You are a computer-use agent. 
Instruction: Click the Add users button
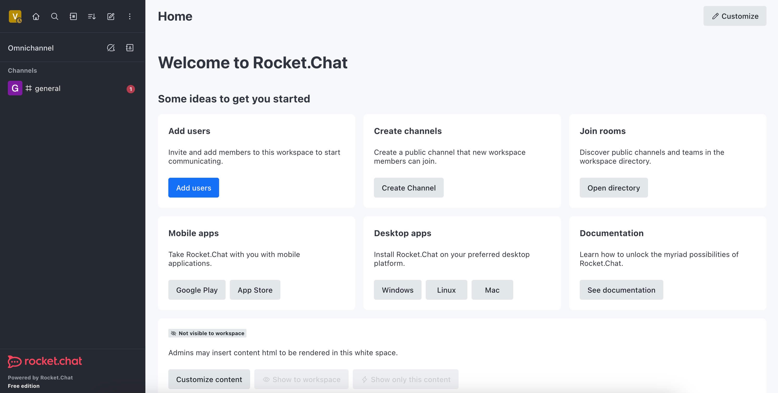[194, 187]
